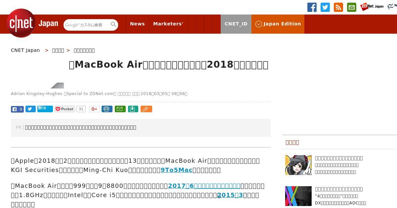Viewport: 397px width, 208px height.
Task: Open the News menu
Action: pyautogui.click(x=137, y=24)
